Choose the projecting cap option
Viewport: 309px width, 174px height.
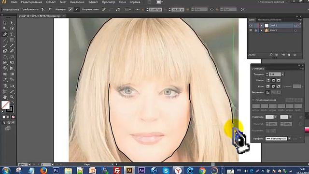pos(278,80)
